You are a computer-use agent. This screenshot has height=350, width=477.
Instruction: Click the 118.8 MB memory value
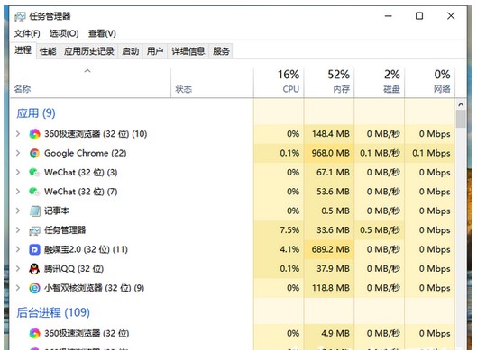(x=330, y=288)
